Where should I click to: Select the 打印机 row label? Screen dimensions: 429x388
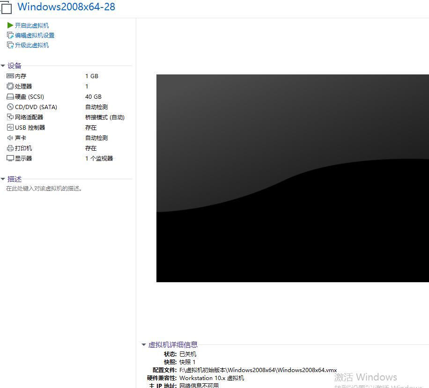point(23,148)
